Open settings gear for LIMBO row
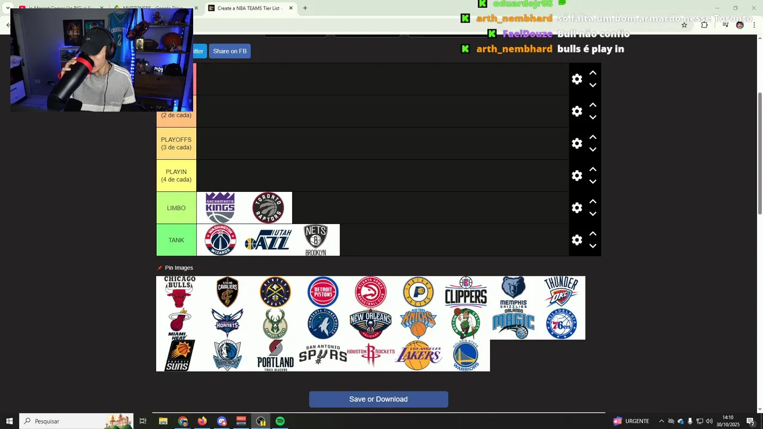 point(577,208)
